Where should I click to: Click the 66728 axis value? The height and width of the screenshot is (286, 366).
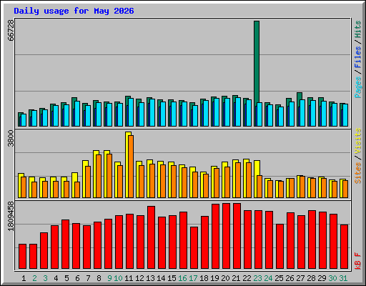[x=11, y=30]
